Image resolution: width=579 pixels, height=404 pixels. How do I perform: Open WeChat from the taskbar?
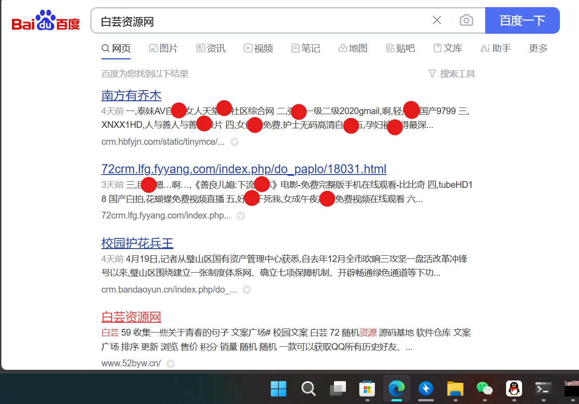pos(485,388)
